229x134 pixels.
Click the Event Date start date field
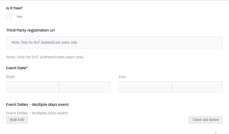32,87
